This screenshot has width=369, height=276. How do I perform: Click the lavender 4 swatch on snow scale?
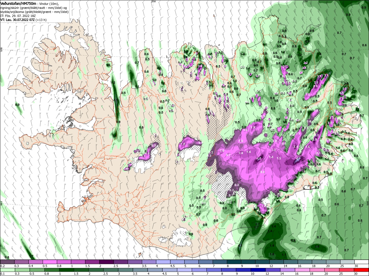click(163, 262)
